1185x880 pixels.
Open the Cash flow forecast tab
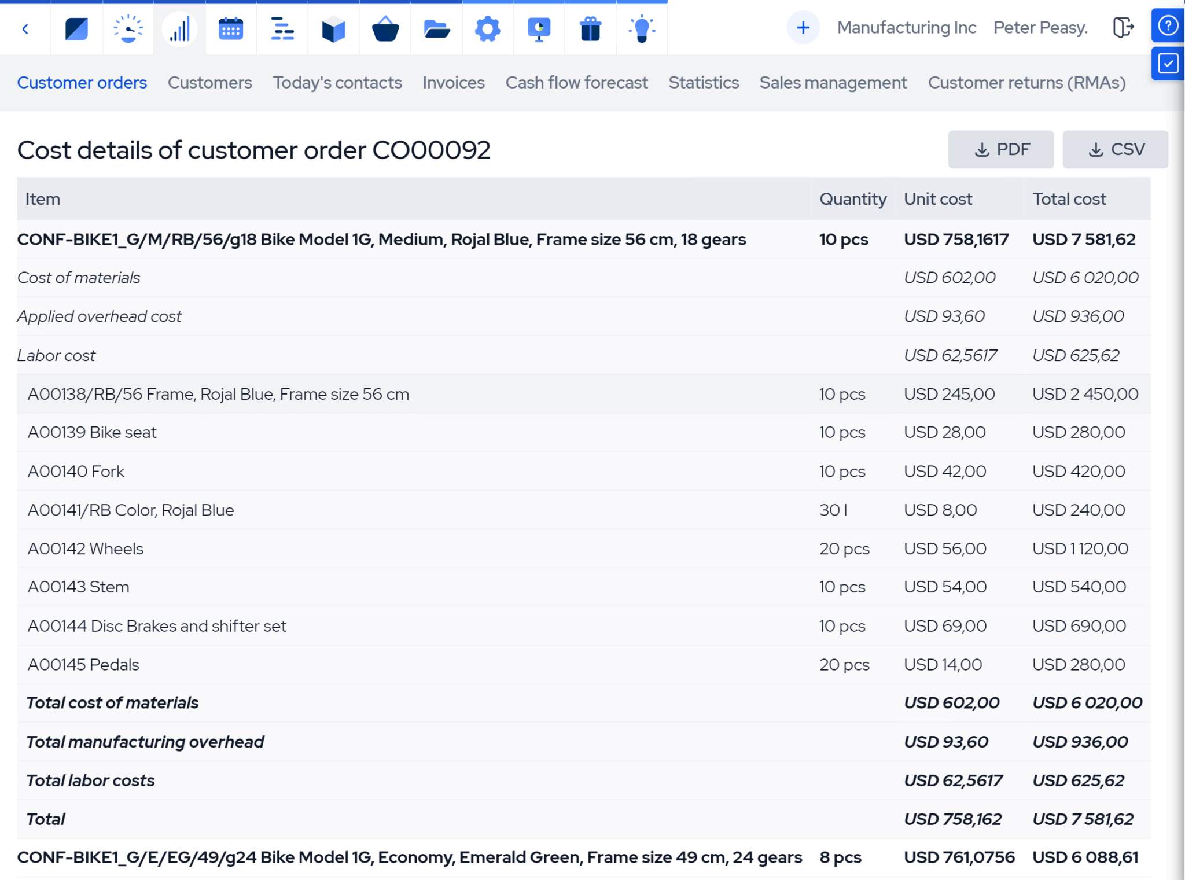(576, 83)
